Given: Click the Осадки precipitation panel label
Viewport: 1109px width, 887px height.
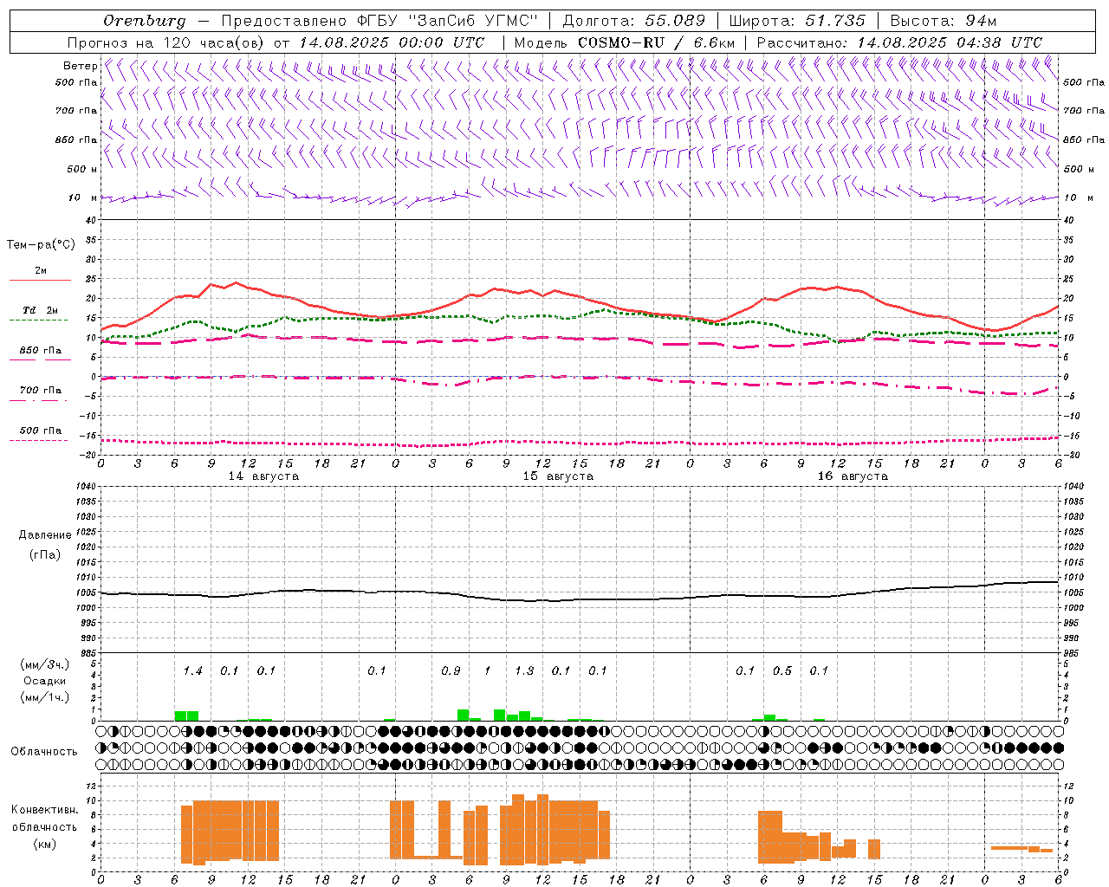Looking at the screenshot, I should (44, 681).
